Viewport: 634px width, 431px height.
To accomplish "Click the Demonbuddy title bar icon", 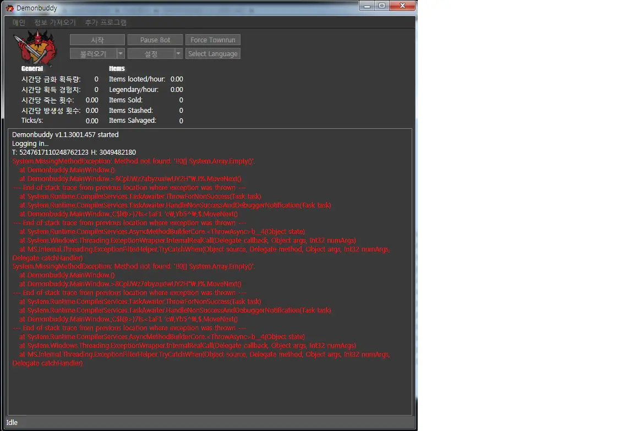I will click(9, 8).
